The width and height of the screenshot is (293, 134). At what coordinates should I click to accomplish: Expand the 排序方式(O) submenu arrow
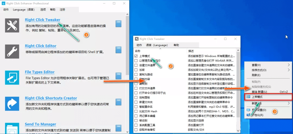tap(289, 70)
